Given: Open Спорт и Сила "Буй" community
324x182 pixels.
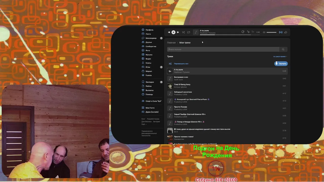Looking at the screenshot, I should coord(153,101).
